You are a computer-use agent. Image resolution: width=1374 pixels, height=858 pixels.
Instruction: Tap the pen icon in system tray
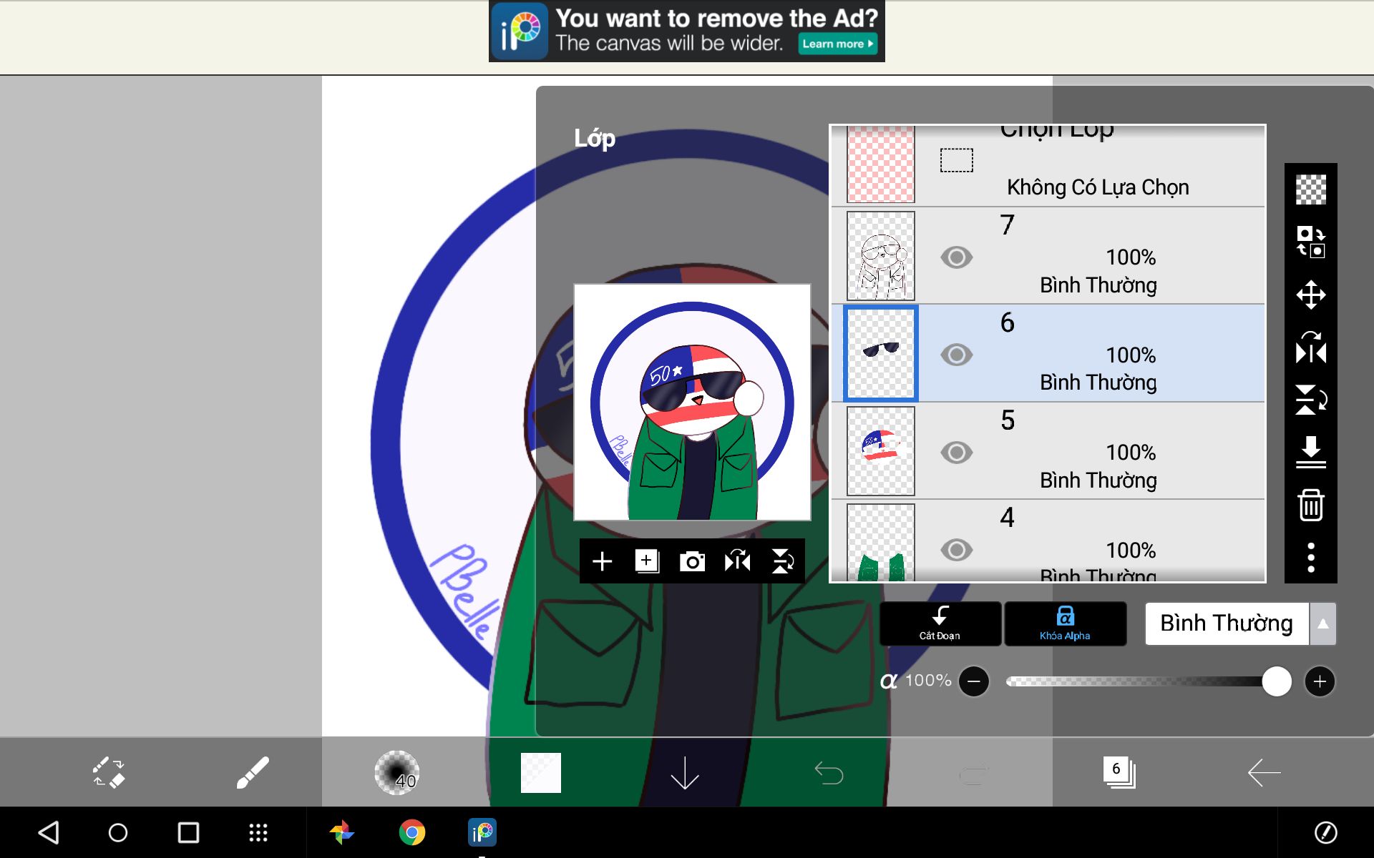point(1325,832)
